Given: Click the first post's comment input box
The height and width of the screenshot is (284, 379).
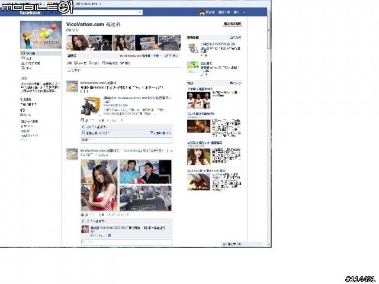Looking at the screenshot, I should point(126,140).
